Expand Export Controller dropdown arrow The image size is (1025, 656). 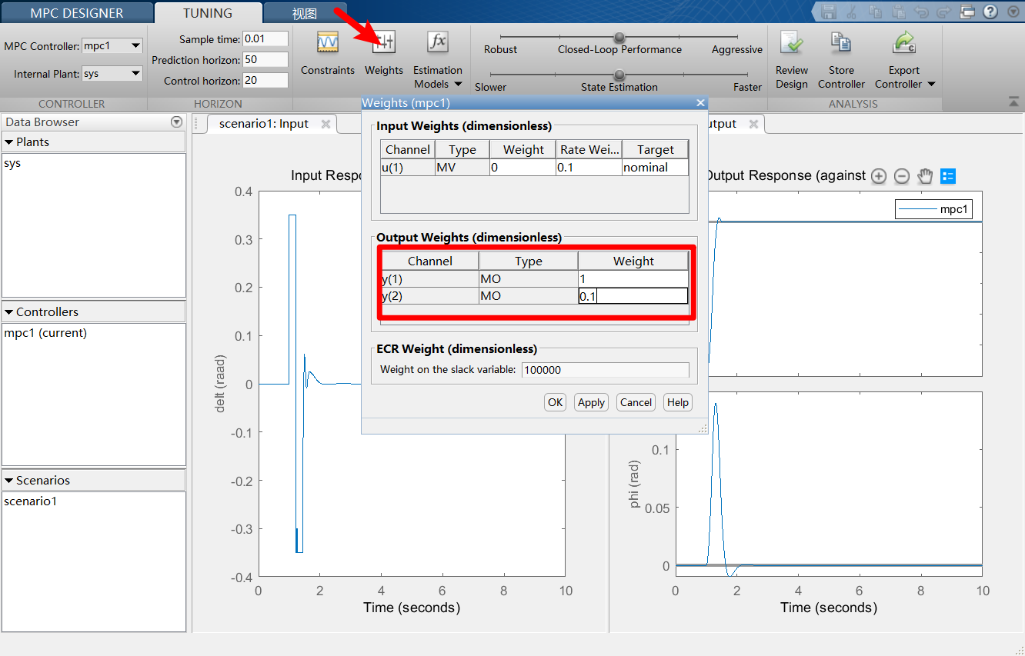click(x=931, y=85)
